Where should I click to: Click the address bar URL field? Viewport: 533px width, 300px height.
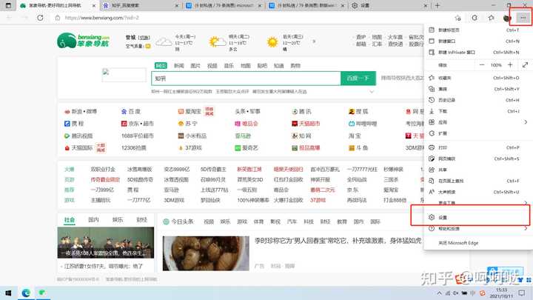click(x=252, y=18)
